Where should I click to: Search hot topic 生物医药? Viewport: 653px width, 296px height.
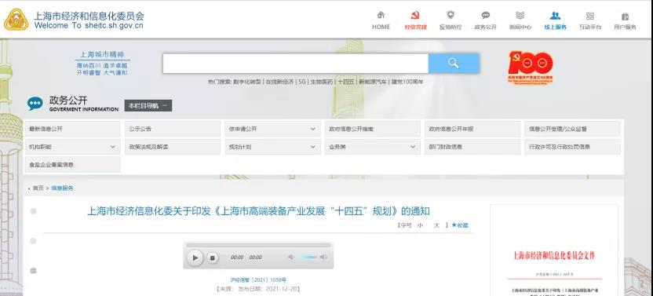(x=322, y=82)
